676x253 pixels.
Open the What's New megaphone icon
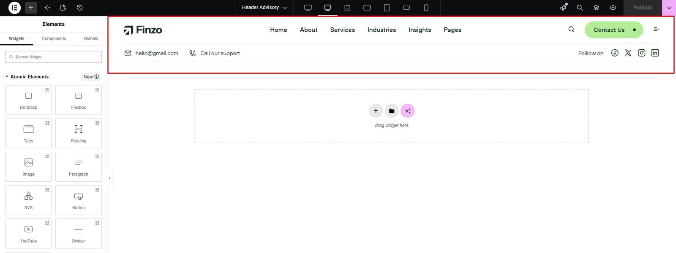click(x=563, y=8)
